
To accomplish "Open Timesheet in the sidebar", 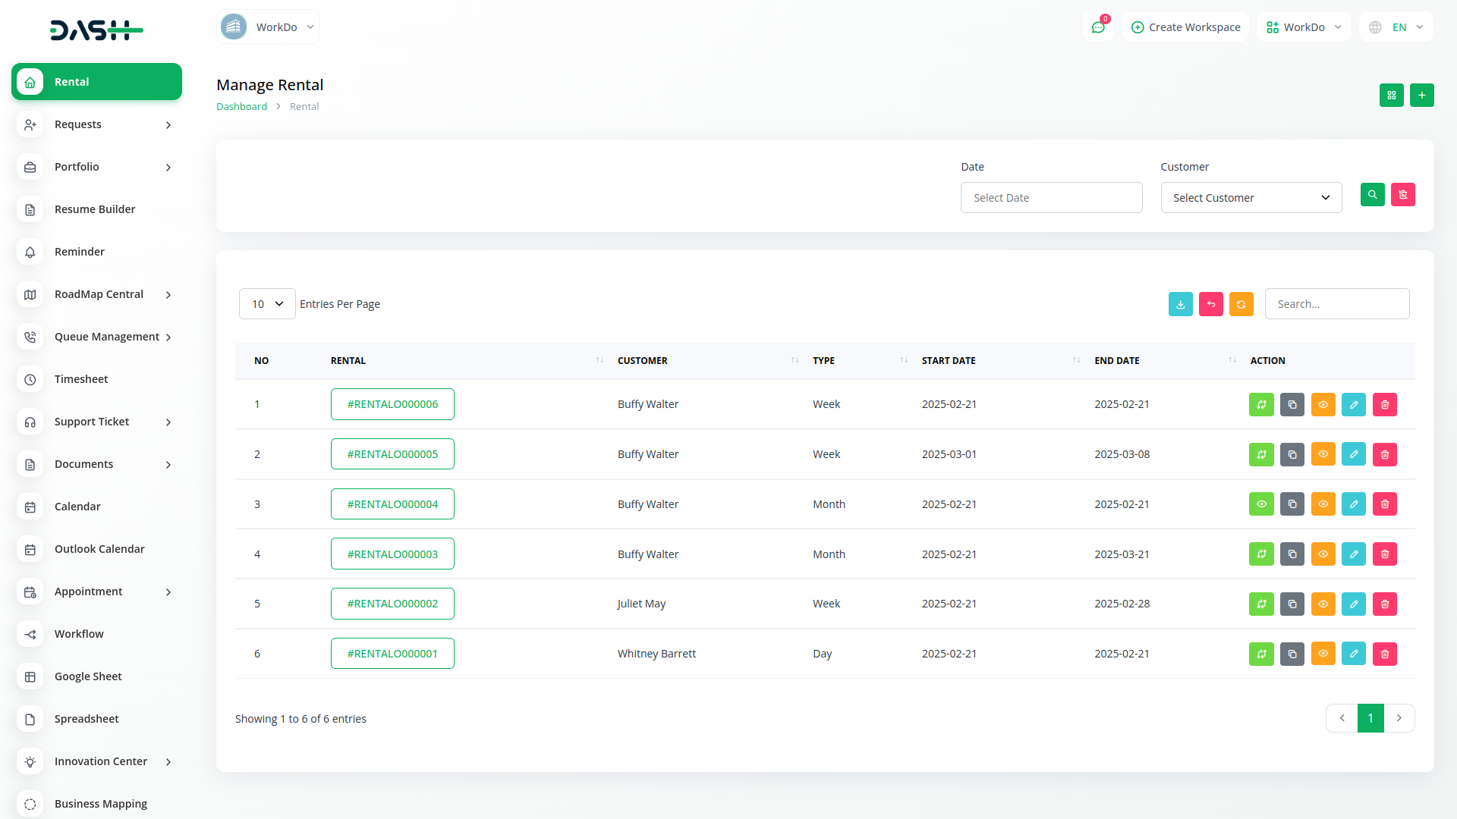I will coord(81,379).
